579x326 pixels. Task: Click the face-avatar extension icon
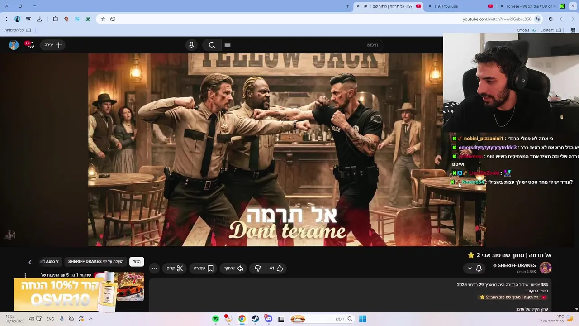pos(66,19)
